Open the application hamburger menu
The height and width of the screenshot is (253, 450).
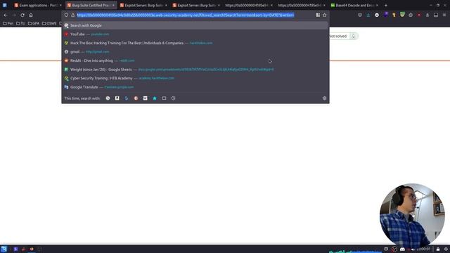click(444, 15)
